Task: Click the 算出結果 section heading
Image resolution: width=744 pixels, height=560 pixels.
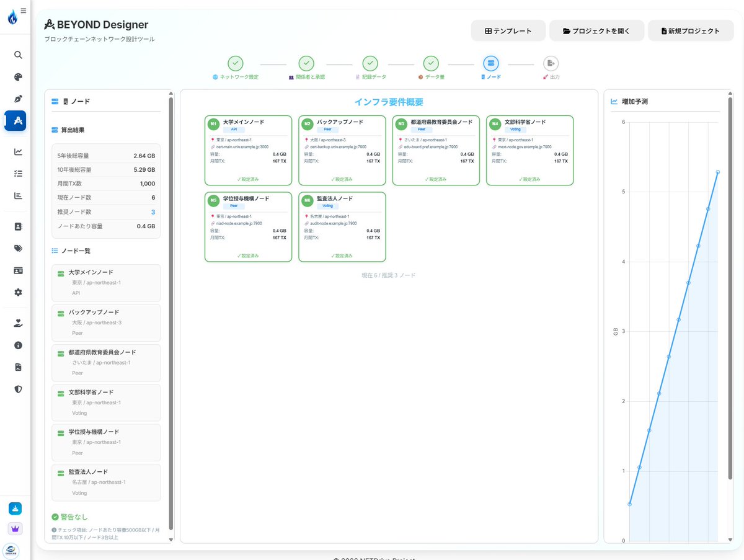Action: (x=73, y=130)
